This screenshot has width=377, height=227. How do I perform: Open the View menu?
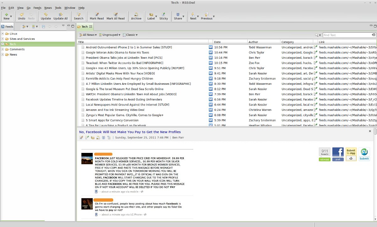pyautogui.click(x=20, y=8)
